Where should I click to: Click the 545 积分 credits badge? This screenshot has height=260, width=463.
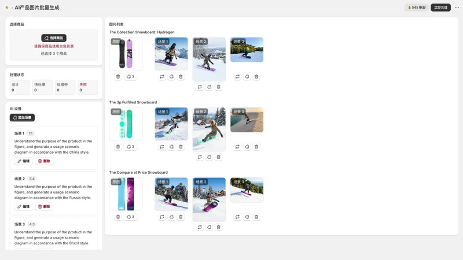pyautogui.click(x=417, y=8)
